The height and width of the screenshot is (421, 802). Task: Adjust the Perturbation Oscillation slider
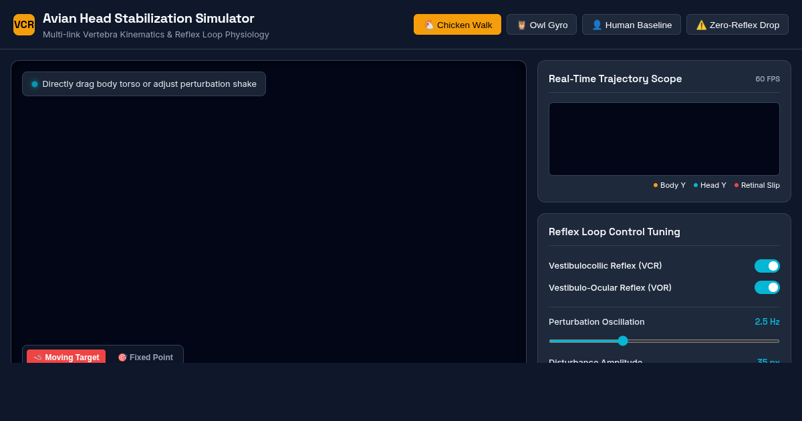tap(664, 341)
